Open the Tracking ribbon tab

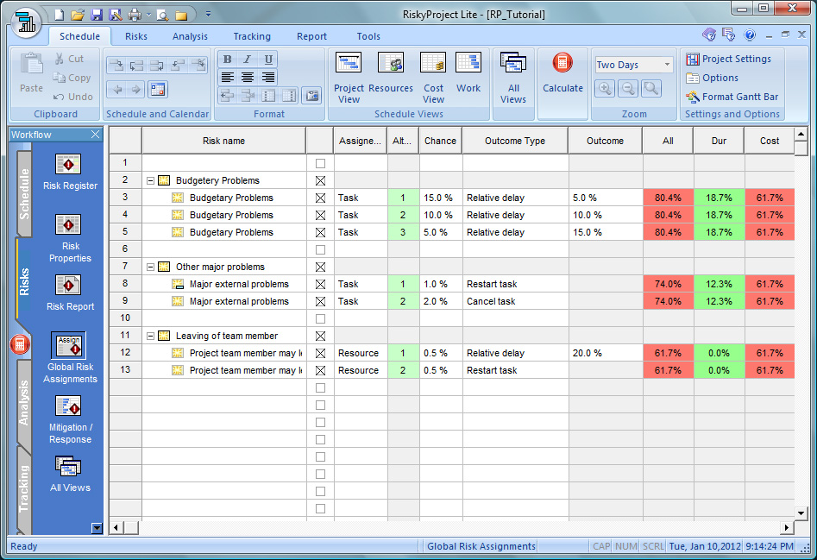click(252, 36)
